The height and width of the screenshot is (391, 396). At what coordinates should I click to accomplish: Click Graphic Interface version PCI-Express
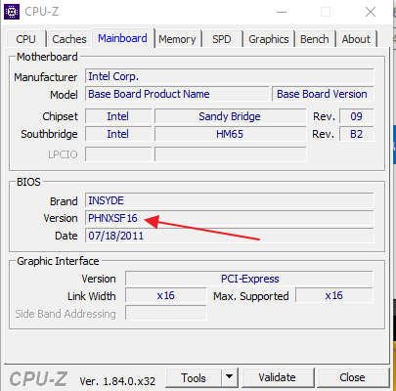[249, 279]
